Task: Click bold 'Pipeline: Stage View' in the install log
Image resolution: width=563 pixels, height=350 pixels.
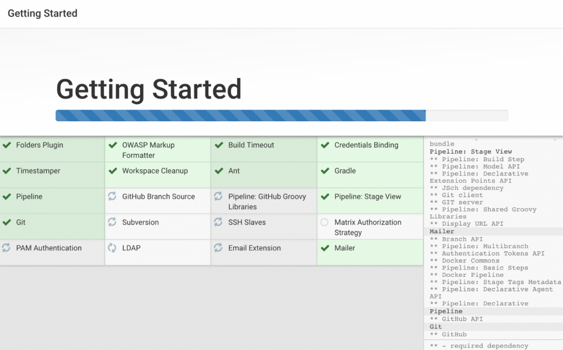Action: (x=471, y=152)
